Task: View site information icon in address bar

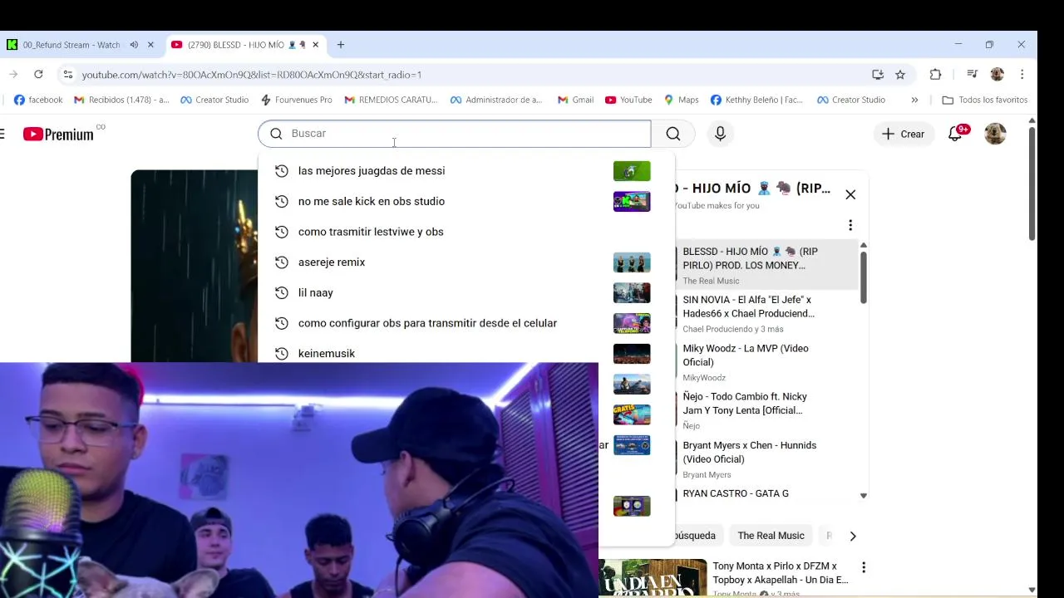Action: pyautogui.click(x=68, y=75)
